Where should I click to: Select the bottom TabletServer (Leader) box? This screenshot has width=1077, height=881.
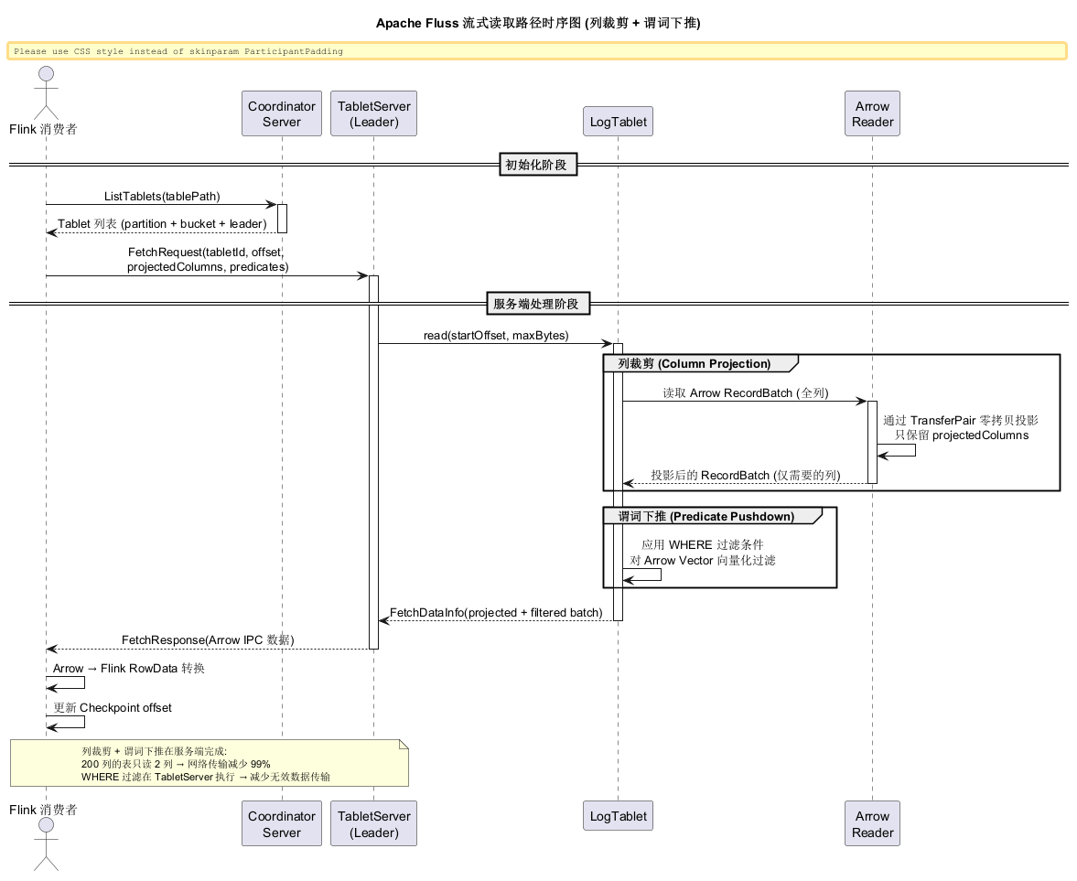coord(373,824)
